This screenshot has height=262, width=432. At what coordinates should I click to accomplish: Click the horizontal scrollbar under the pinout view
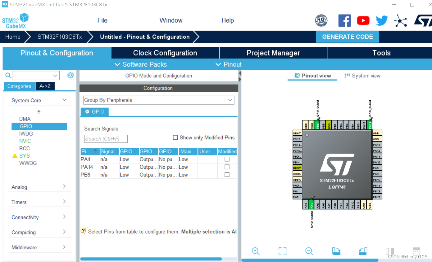[x=310, y=260]
